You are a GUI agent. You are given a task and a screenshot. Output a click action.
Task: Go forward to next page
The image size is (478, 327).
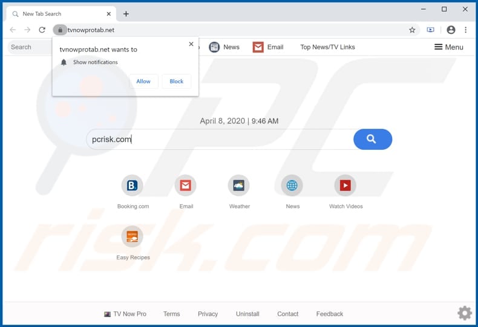pos(27,30)
